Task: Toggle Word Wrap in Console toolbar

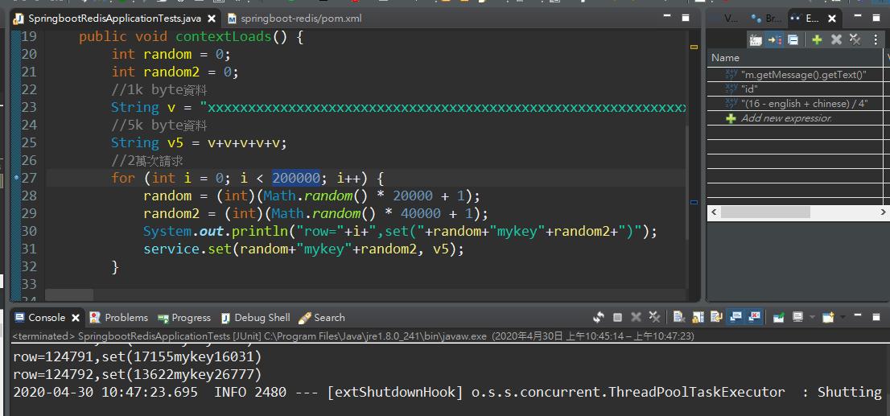Action: point(716,317)
